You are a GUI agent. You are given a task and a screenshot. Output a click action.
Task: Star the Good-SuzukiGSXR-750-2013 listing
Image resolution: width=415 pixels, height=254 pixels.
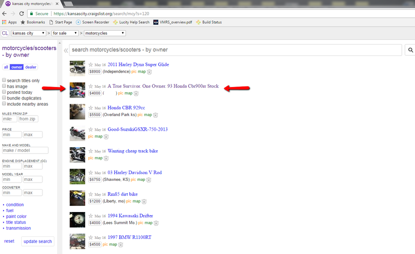pyautogui.click(x=90, y=130)
